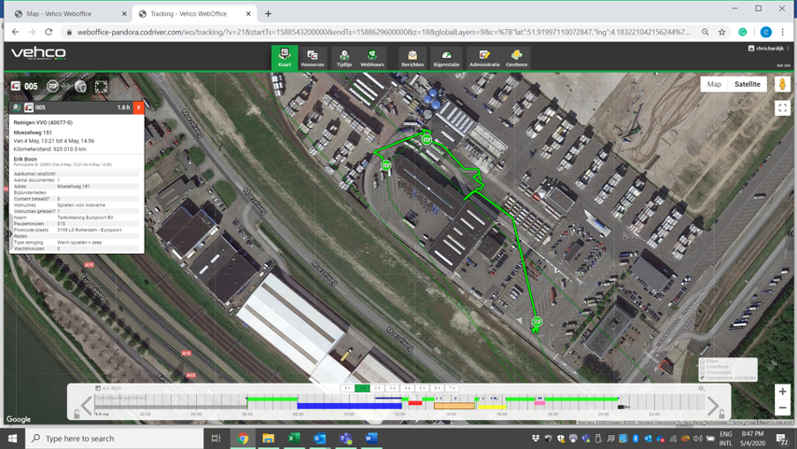Click Terms of Use link
Viewport: 797px width, 449px height.
(x=743, y=422)
